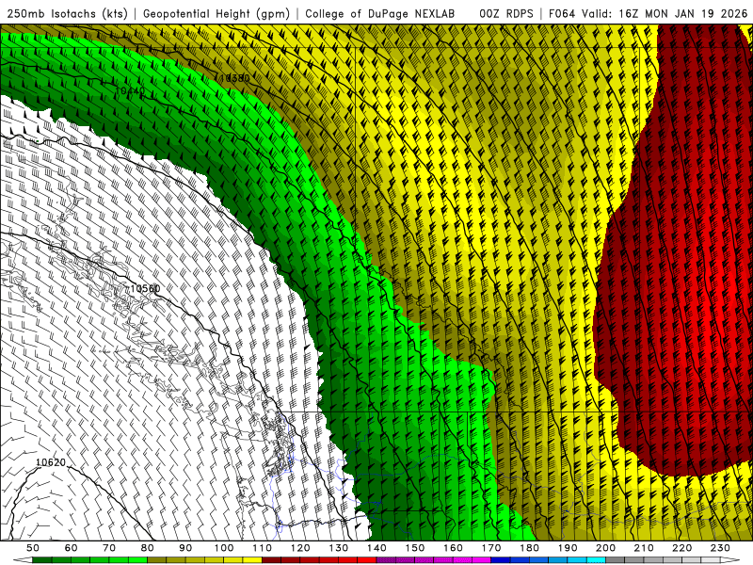Click the 10440 height contour label
This screenshot has height=565, width=753.
[130, 90]
